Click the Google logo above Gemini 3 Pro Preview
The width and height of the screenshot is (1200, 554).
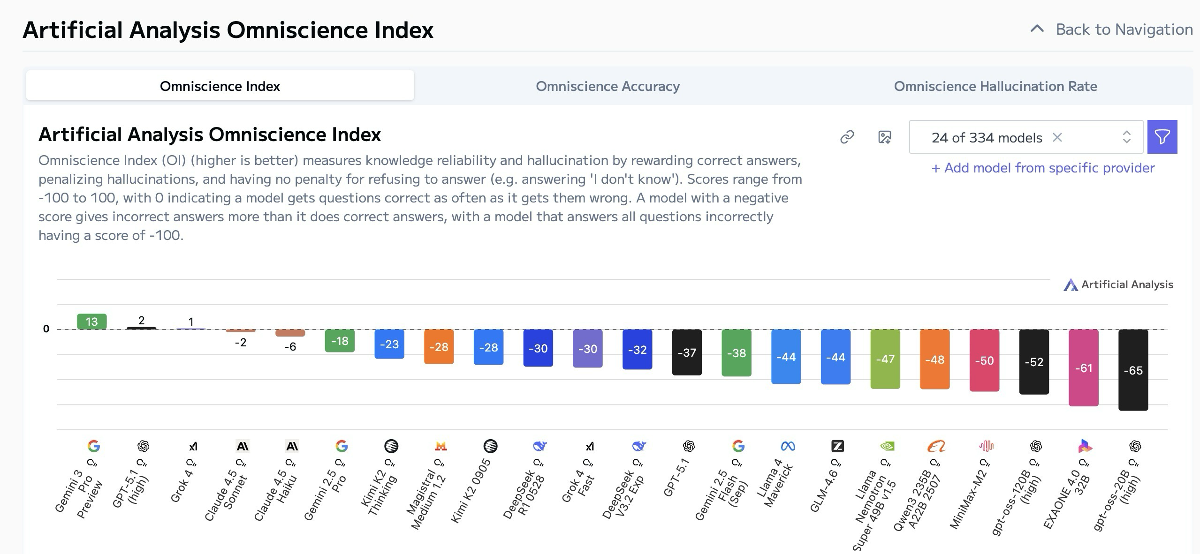point(94,446)
